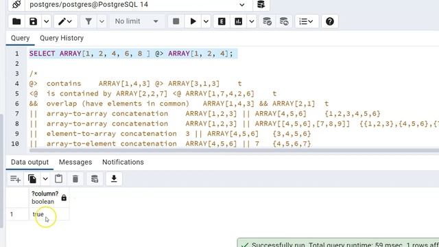The height and width of the screenshot is (247, 439).
Task: Click line 10 array-to-element concatenation text
Action: pos(170,143)
